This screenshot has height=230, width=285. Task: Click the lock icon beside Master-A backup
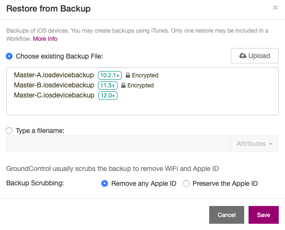click(128, 75)
